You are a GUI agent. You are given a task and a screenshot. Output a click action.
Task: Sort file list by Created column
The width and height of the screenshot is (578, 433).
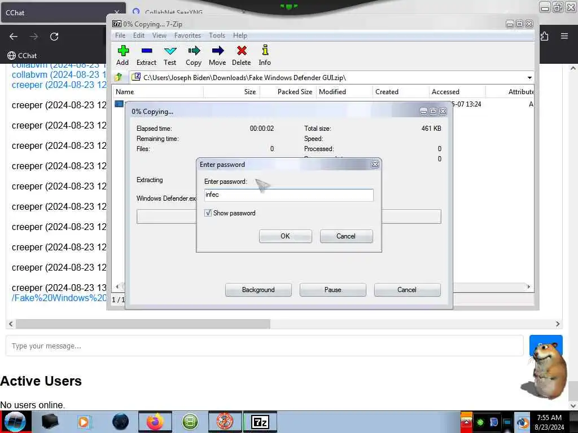point(401,92)
